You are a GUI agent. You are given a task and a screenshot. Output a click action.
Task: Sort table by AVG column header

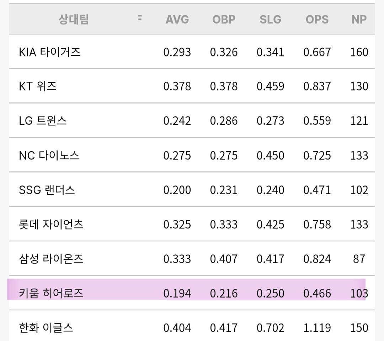177,20
